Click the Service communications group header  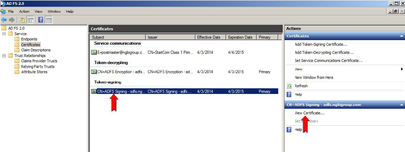pyautogui.click(x=118, y=43)
